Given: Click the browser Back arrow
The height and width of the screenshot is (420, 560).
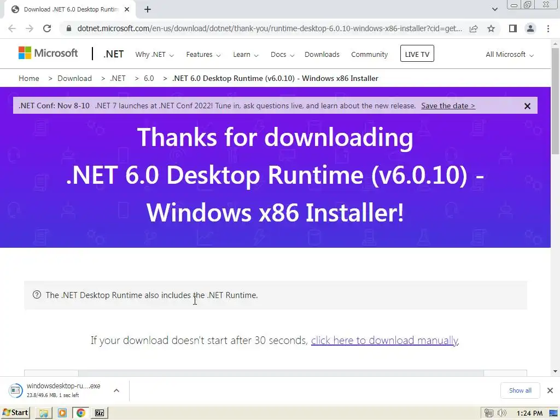Looking at the screenshot, I should click(12, 28).
